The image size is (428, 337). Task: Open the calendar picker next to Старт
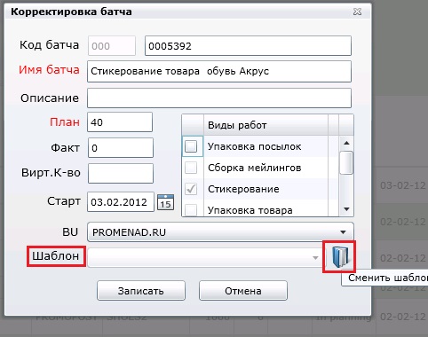tap(165, 202)
